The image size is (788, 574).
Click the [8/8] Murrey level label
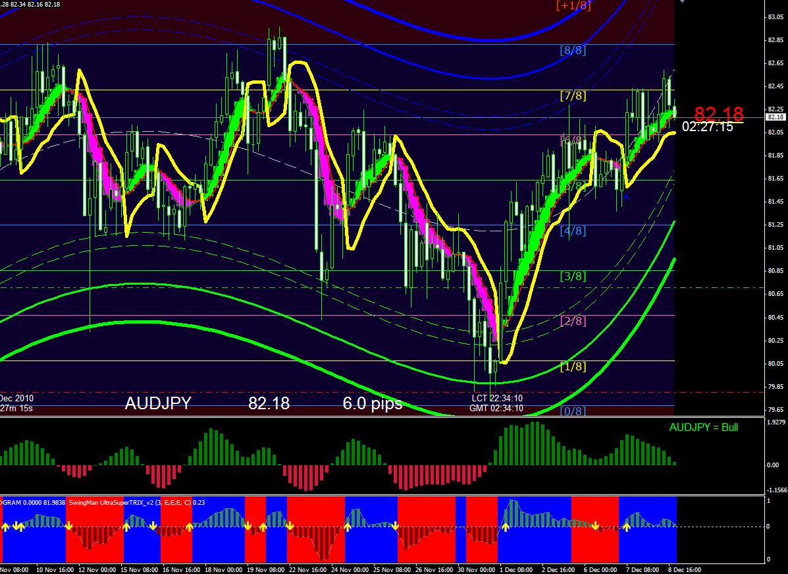(x=573, y=50)
